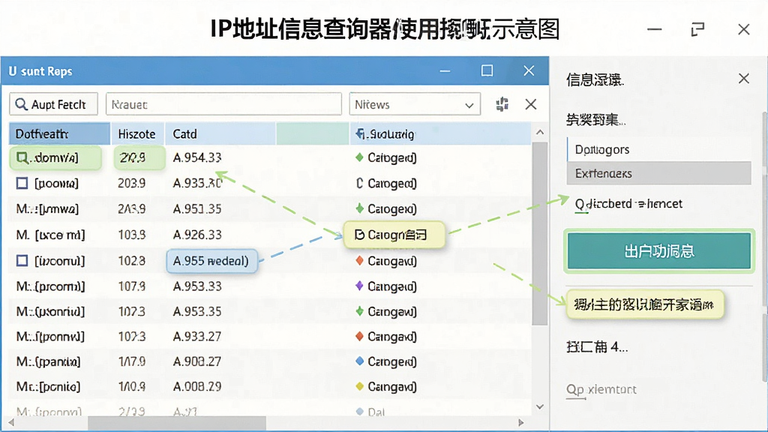768x432 pixels.
Task: Click blue diamond icon in A.908.27 row
Action: click(359, 361)
